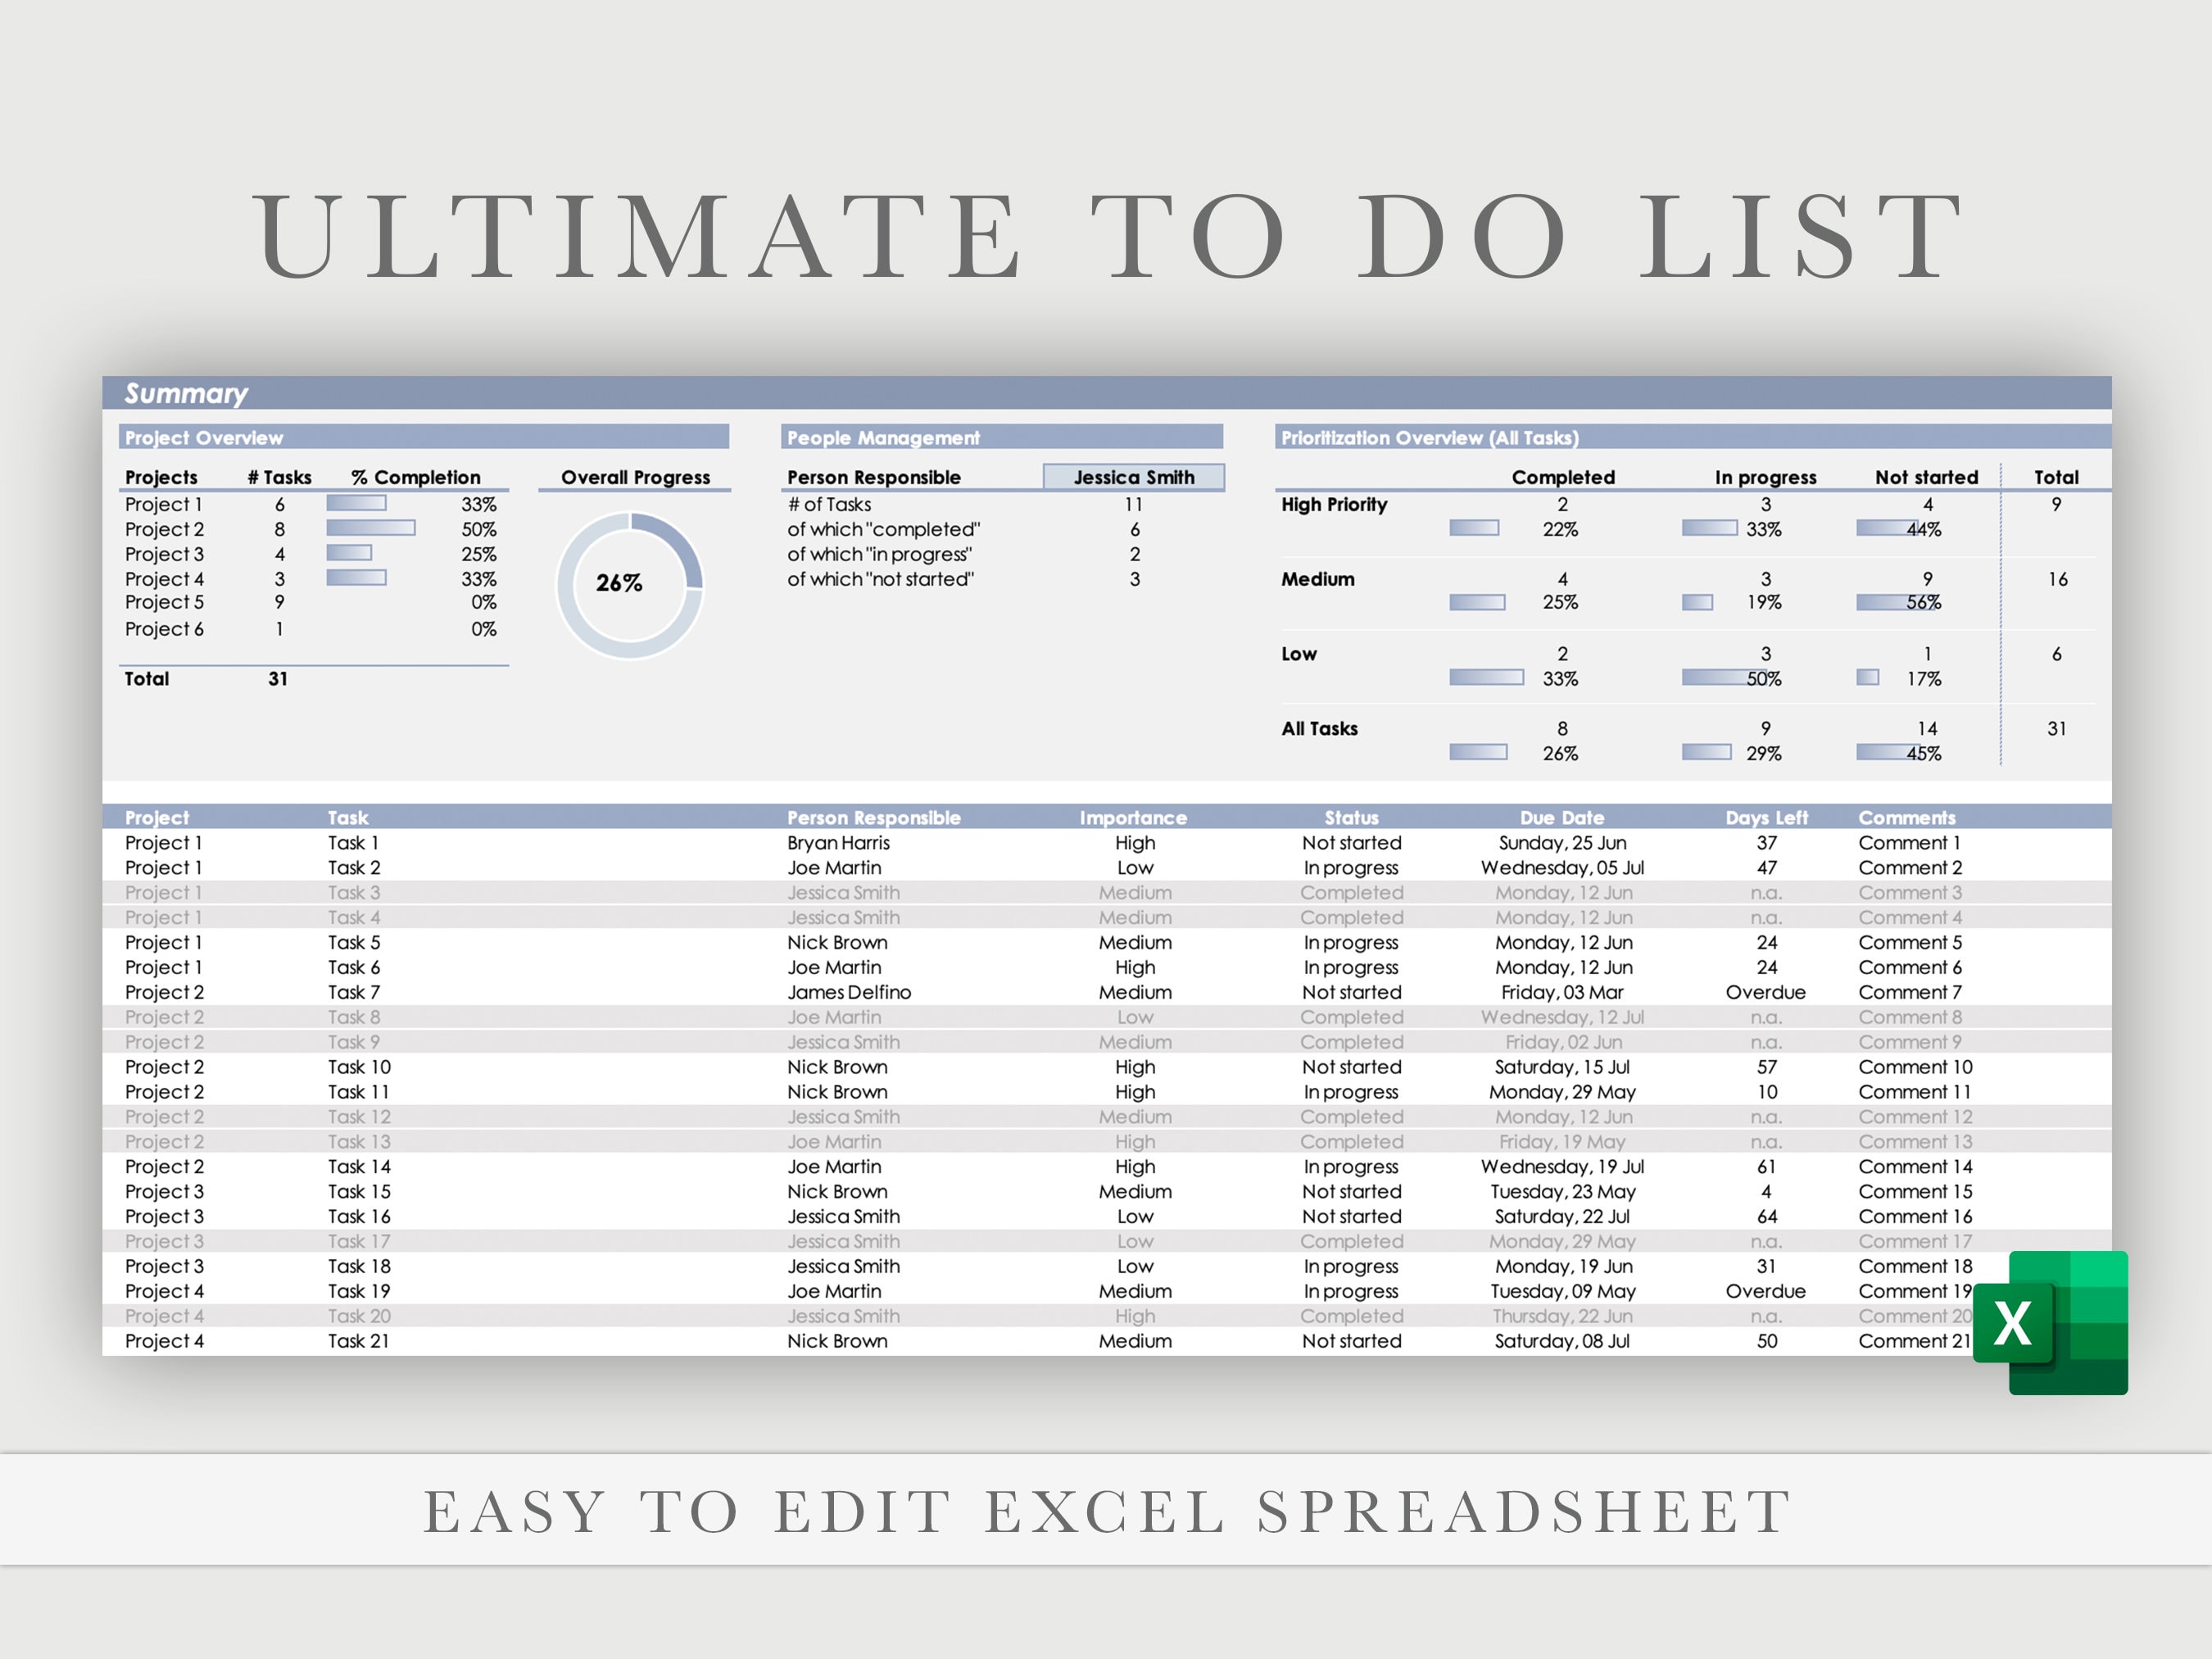Click the Wednesday, 05 Jul due date

pos(1562,868)
